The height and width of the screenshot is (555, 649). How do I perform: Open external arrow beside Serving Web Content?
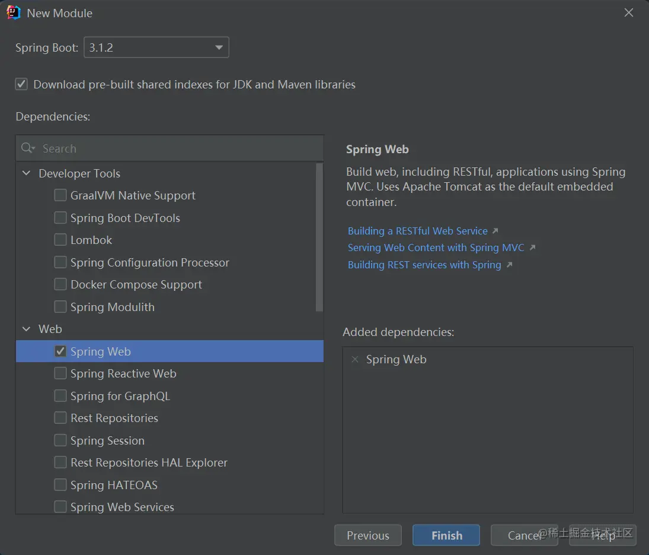[533, 248]
